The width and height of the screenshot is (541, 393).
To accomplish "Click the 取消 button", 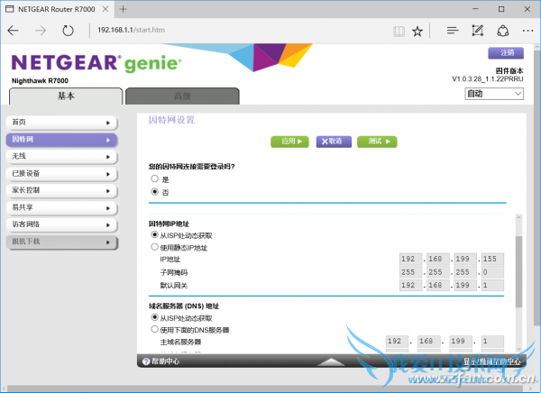I will click(334, 142).
